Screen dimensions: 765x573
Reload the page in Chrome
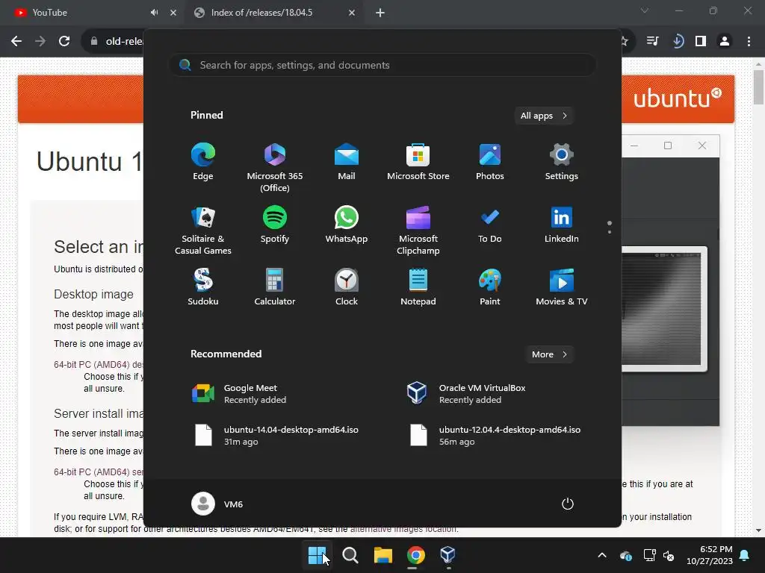pyautogui.click(x=64, y=41)
